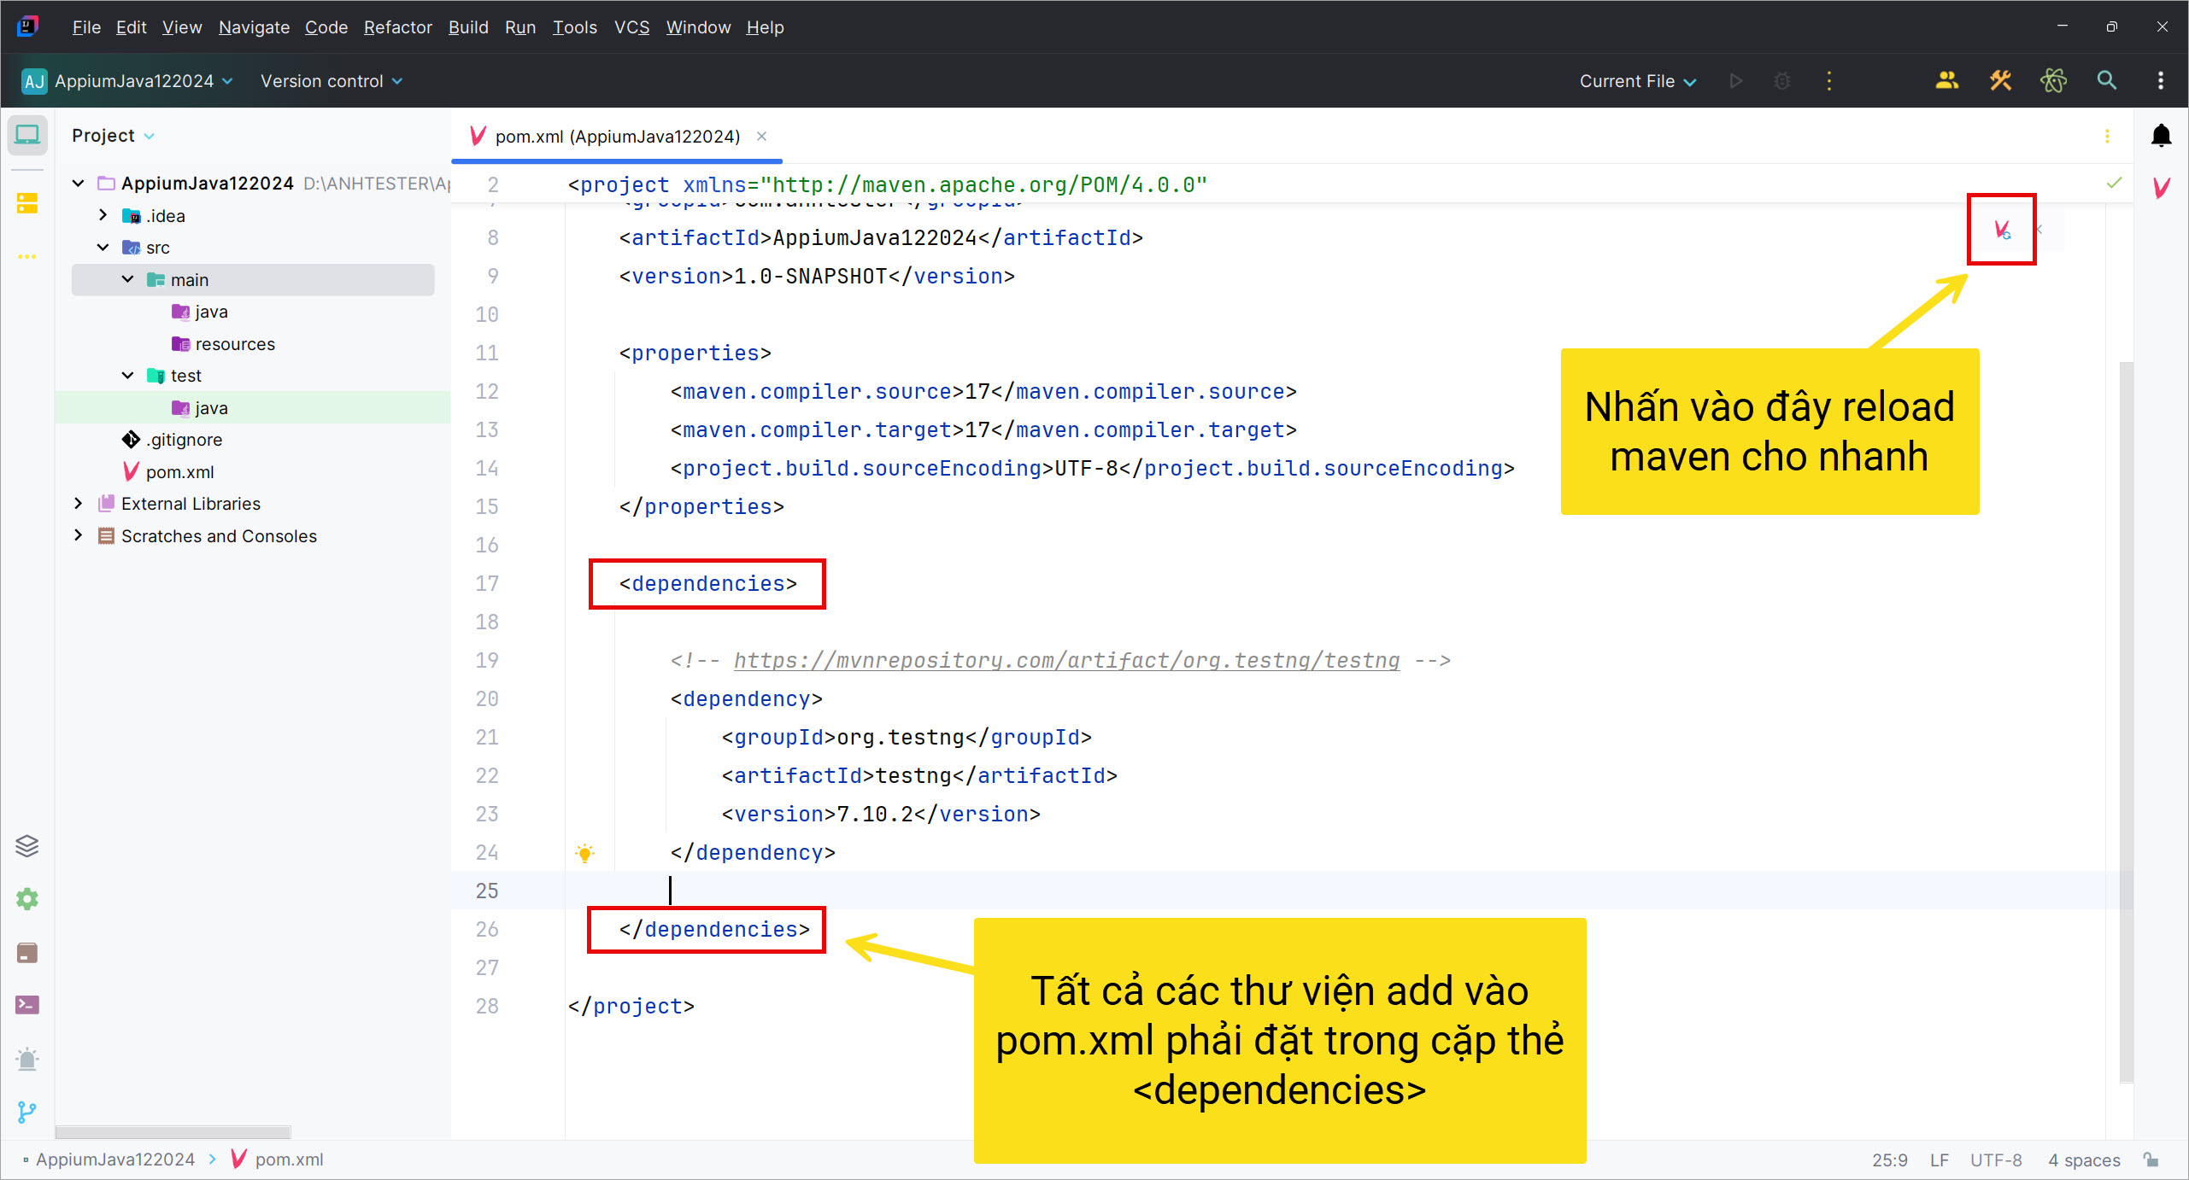Open the Git branch tool window

[27, 1112]
